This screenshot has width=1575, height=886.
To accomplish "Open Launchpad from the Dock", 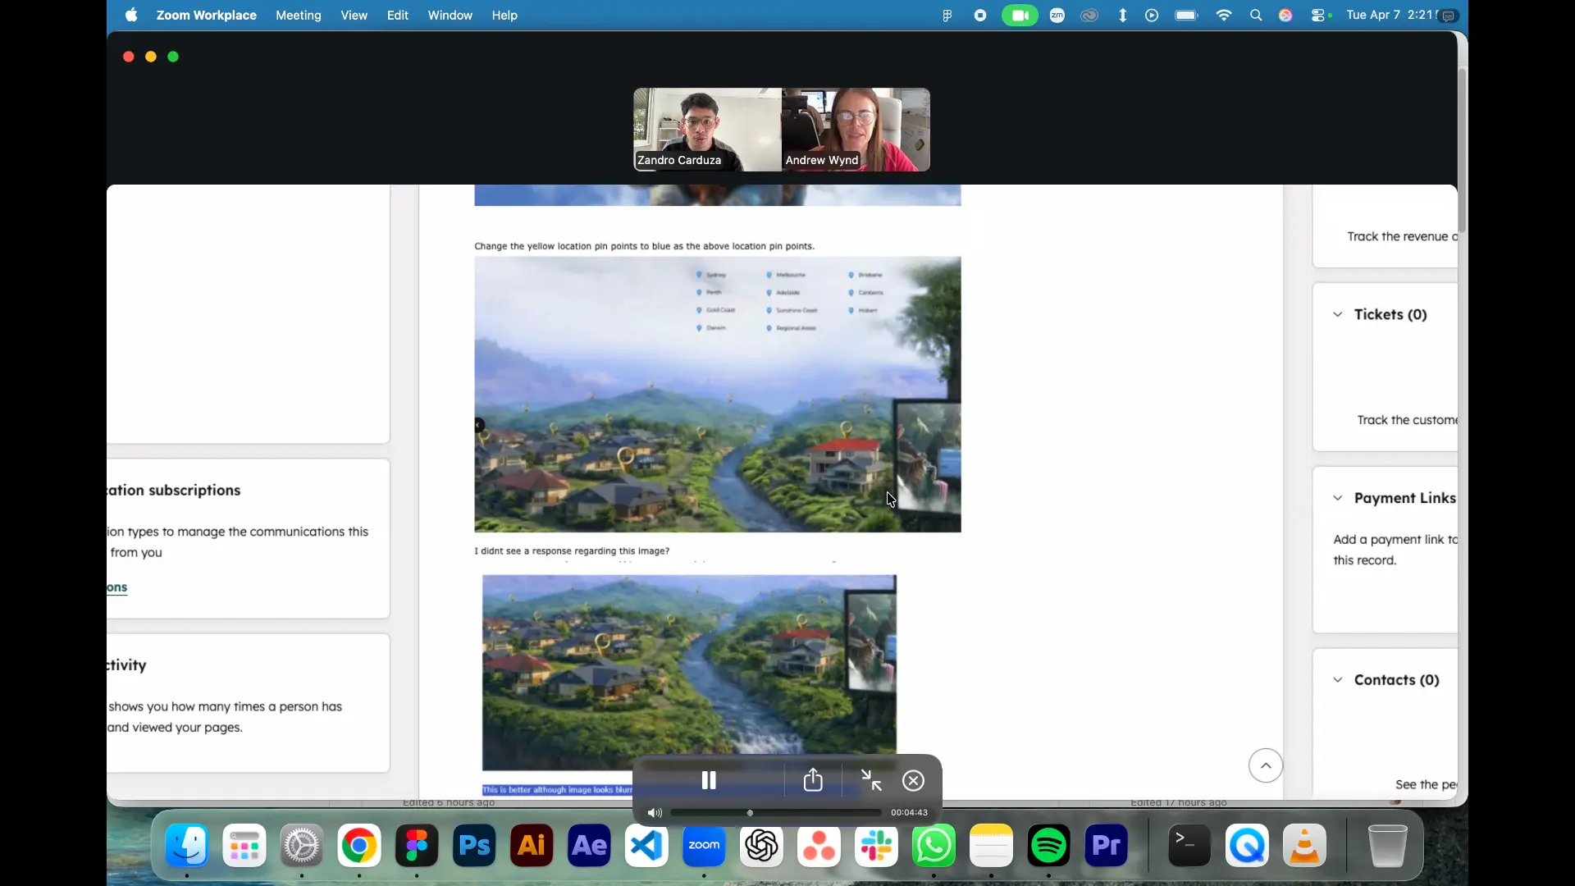I will tap(244, 845).
